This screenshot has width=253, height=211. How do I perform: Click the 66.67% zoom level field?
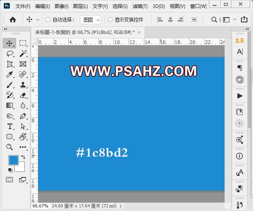point(40,206)
